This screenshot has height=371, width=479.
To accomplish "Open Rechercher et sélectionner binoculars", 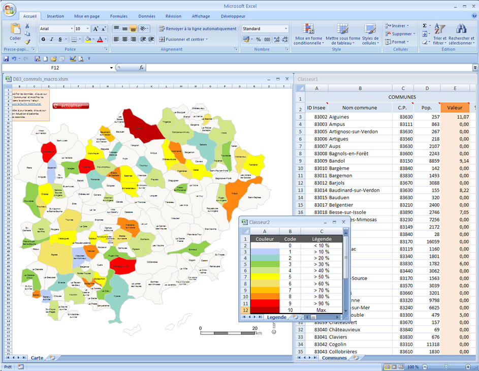I will pyautogui.click(x=461, y=34).
